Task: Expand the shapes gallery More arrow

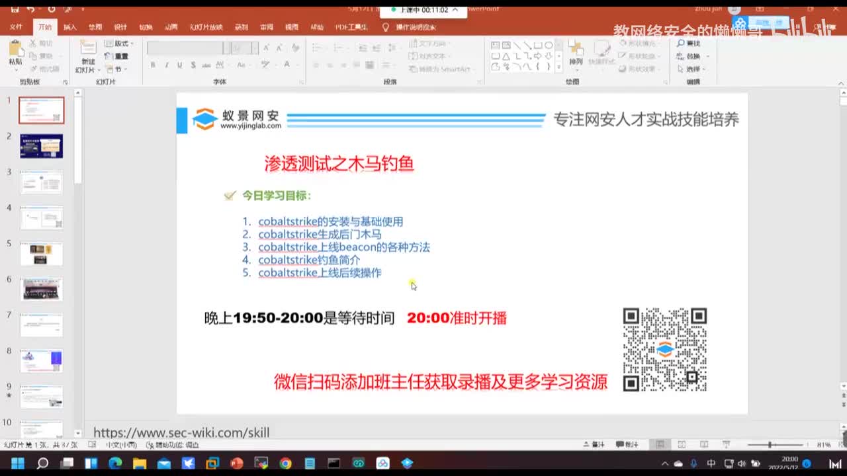Action: [558, 67]
